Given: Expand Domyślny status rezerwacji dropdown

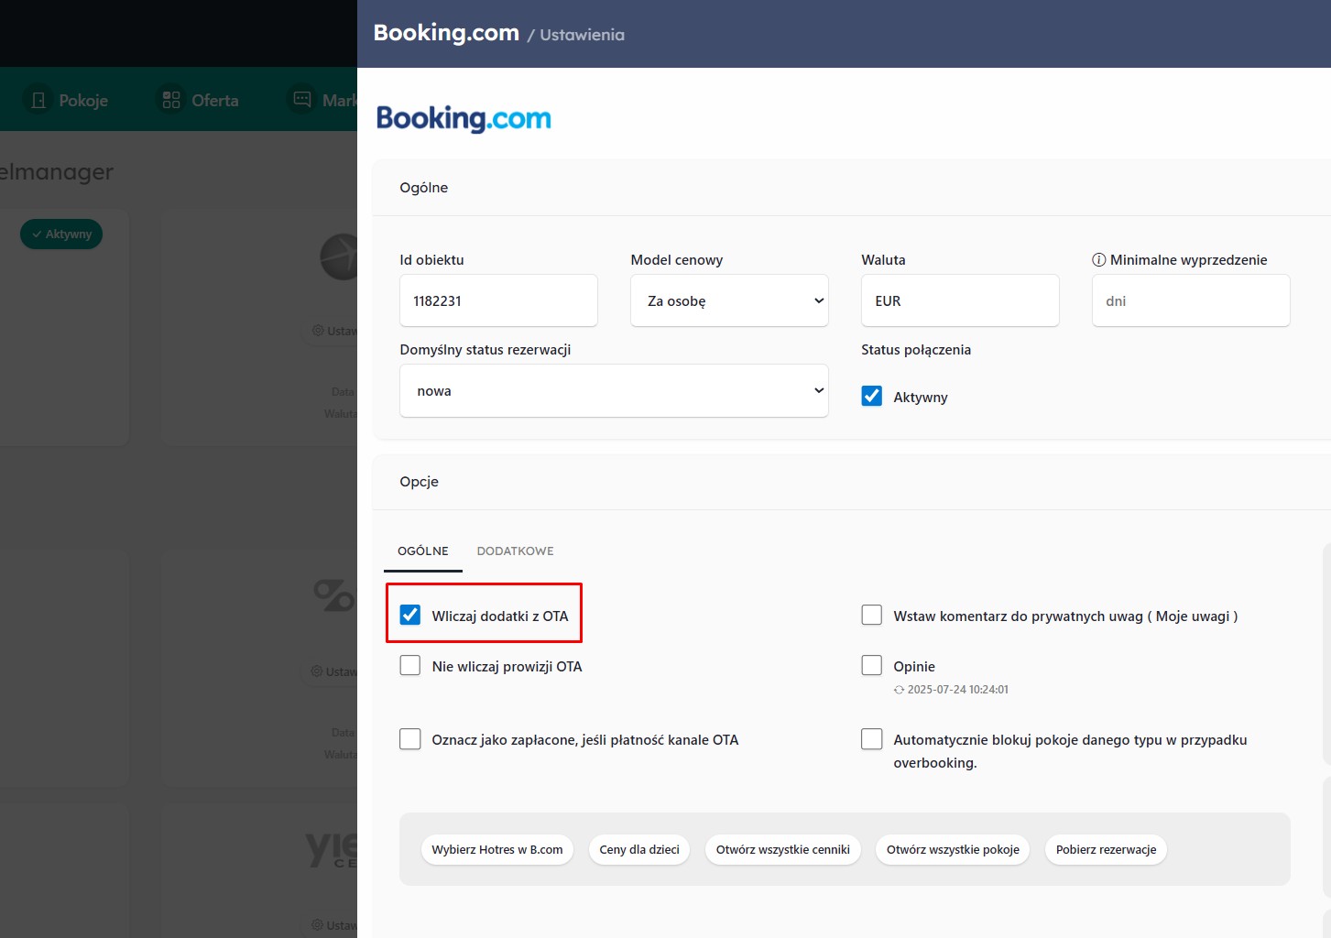Looking at the screenshot, I should point(614,391).
